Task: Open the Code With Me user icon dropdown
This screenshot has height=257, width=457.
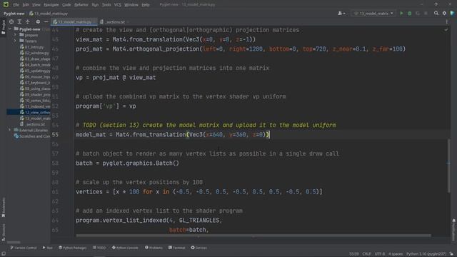Action: [341, 14]
